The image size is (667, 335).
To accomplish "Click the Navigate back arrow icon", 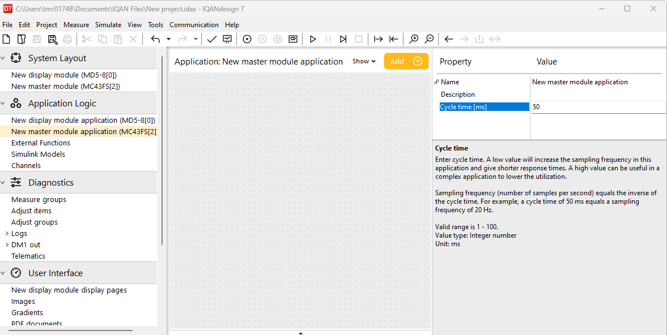I will (x=449, y=39).
